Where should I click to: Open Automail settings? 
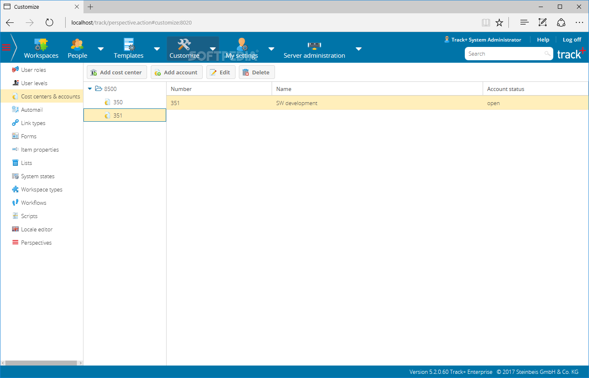click(x=32, y=110)
